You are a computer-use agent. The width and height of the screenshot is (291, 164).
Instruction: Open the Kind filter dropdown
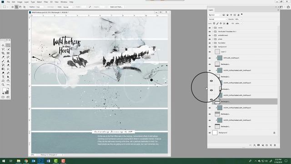(x=215, y=15)
